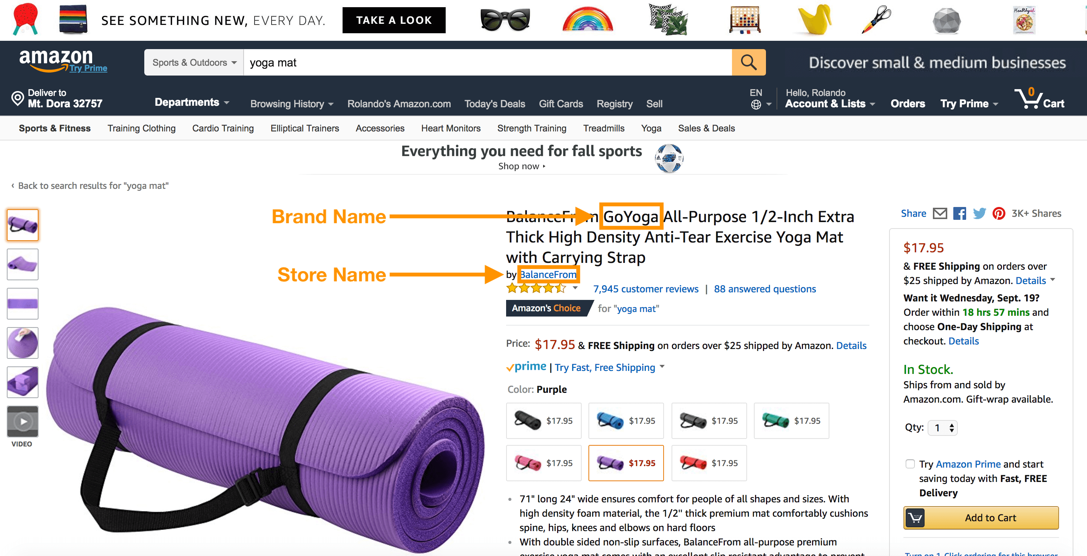Viewport: 1087px width, 556px height.
Task: Open the Yoga category tab
Action: [x=651, y=128]
